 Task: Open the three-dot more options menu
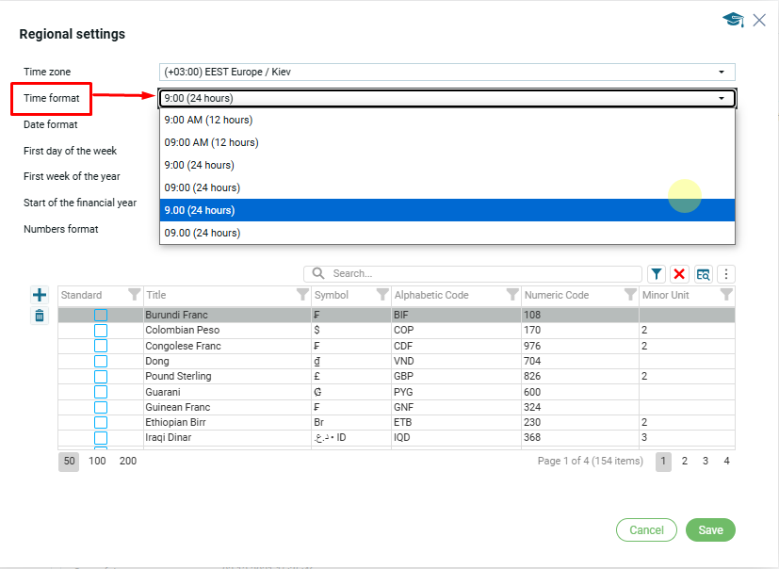click(x=725, y=274)
